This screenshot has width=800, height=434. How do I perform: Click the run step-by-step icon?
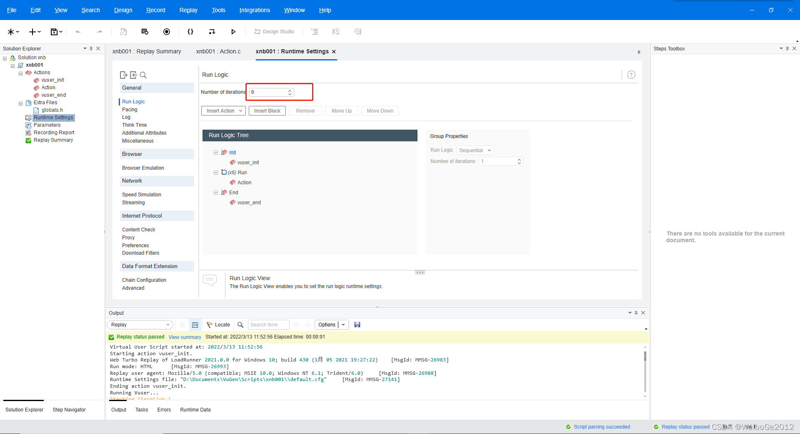(x=212, y=32)
